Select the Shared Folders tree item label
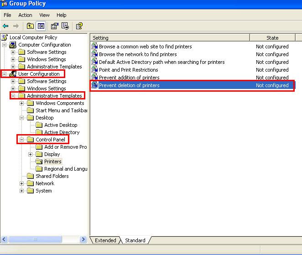This screenshot has height=255, width=302. (52, 176)
